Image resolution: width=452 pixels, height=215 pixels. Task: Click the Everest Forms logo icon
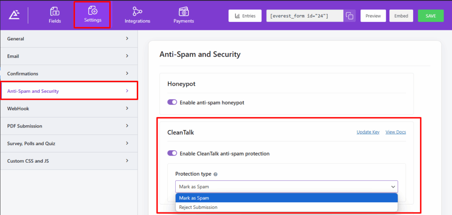click(x=14, y=15)
